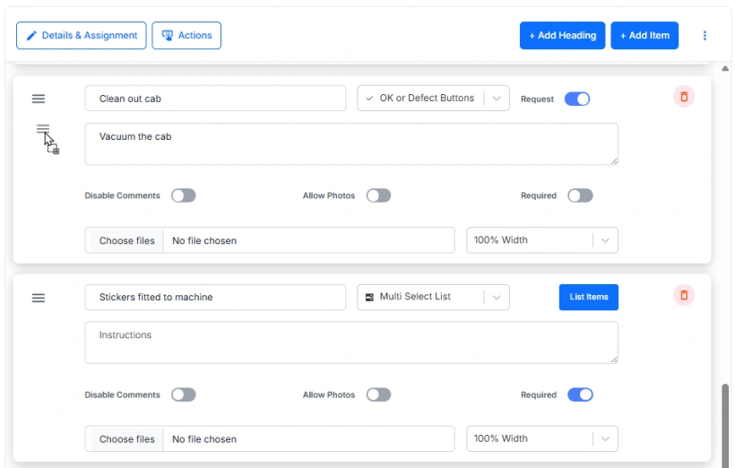735x468 pixels.
Task: Click the drag handle beside Stickers fitted to machine
Action: click(x=39, y=298)
